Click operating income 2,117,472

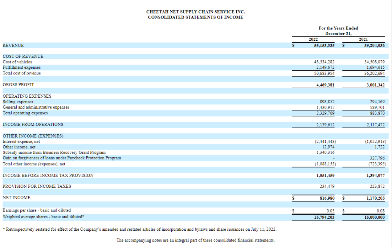(x=376, y=125)
